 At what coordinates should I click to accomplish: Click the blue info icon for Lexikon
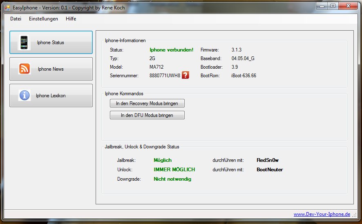25,95
